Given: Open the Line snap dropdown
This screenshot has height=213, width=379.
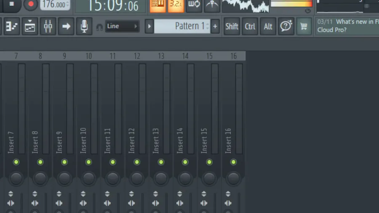Looking at the screenshot, I should tap(122, 26).
